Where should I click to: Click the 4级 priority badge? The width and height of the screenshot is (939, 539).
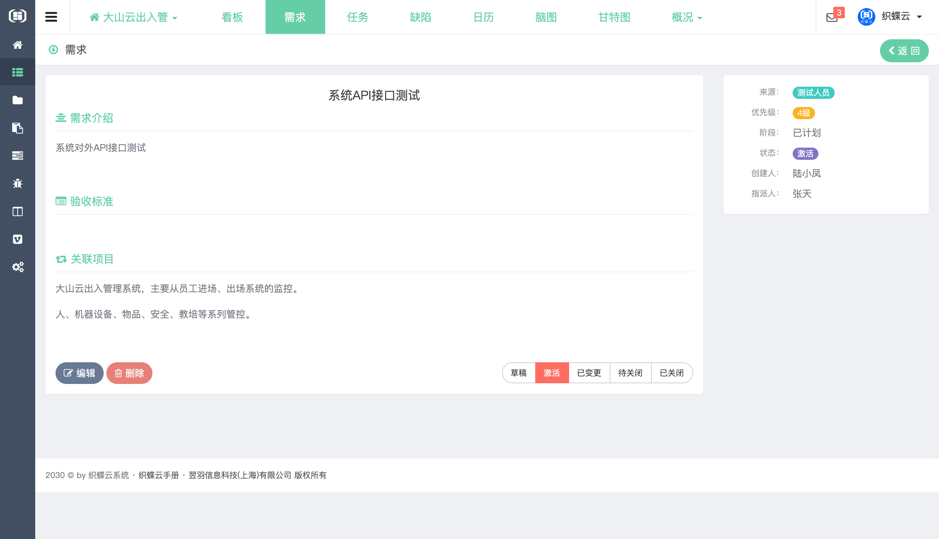(x=804, y=113)
